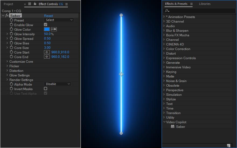Click the Core Start point picker crosshair
237x148 pixels.
(x=47, y=52)
